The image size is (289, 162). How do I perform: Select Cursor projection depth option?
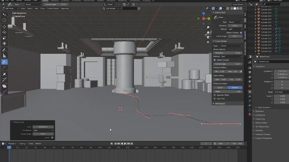[x=220, y=88]
